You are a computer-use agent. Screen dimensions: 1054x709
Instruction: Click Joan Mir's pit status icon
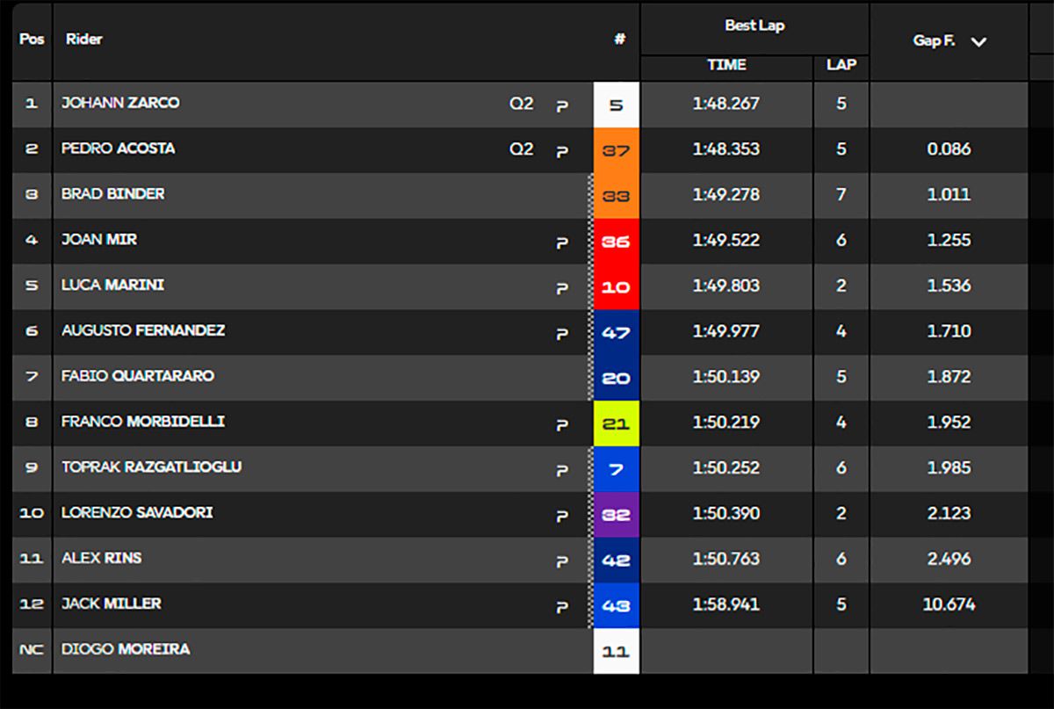(x=562, y=242)
